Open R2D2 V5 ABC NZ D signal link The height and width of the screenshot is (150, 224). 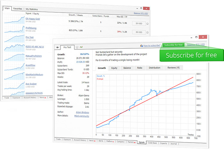click(35, 47)
